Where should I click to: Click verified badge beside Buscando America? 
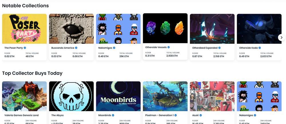76,48
